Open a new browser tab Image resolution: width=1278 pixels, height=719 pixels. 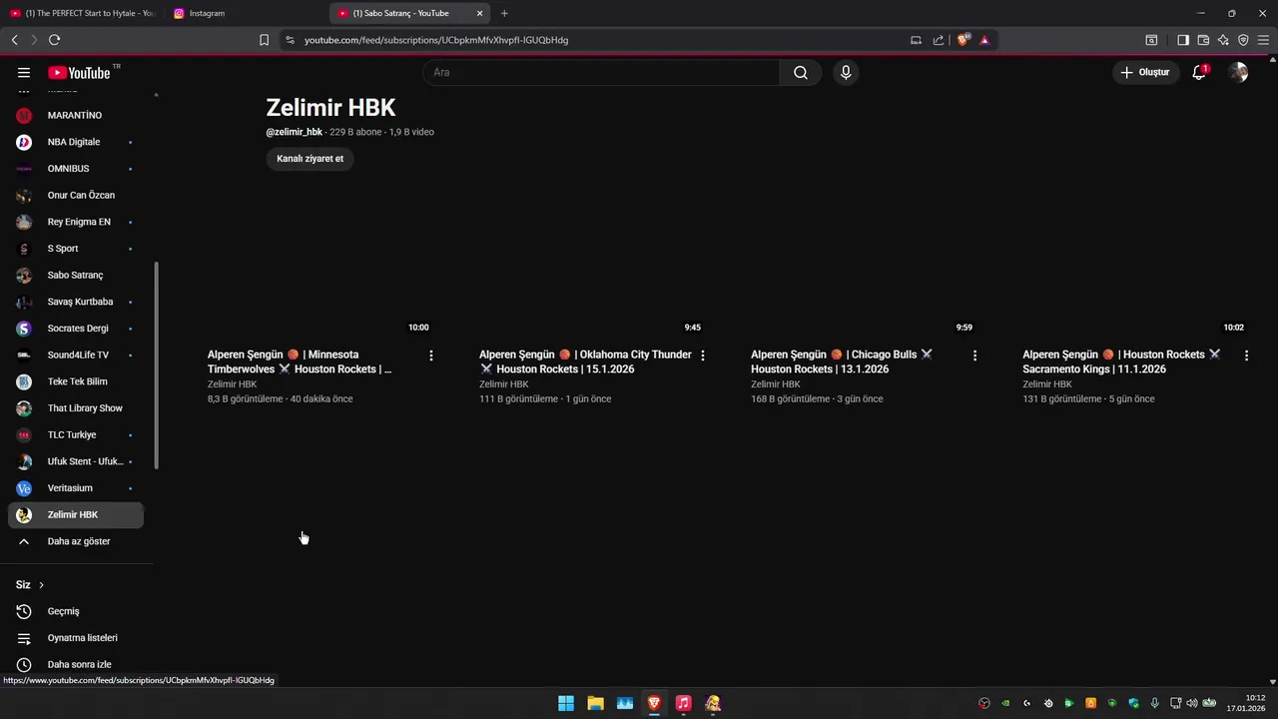point(504,13)
